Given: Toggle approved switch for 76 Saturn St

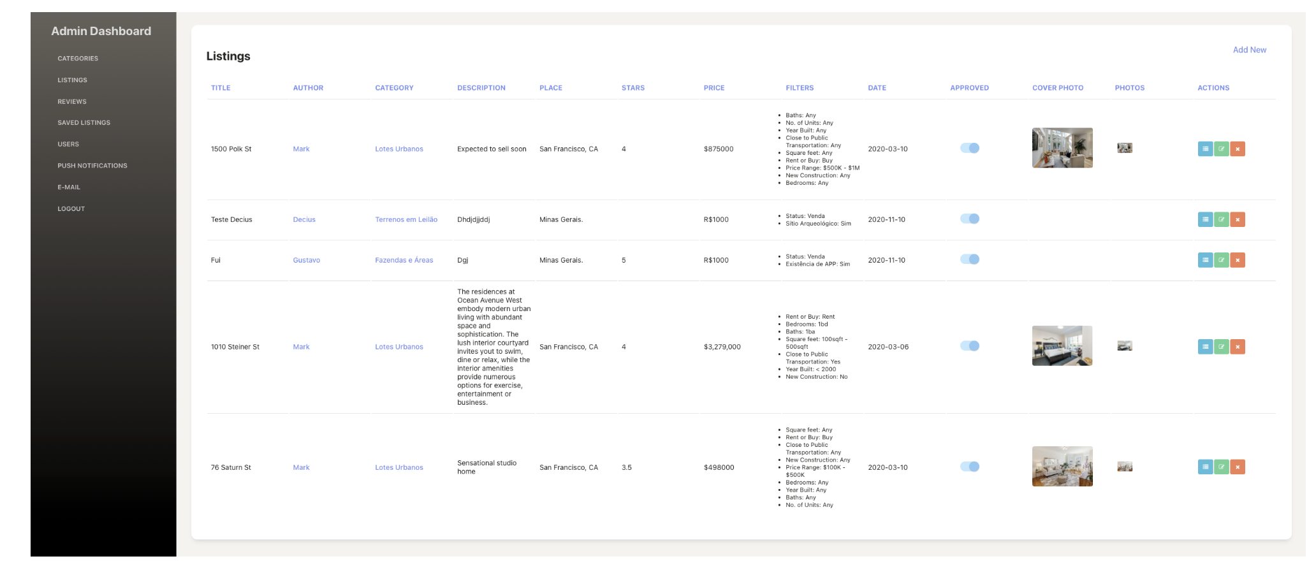Looking at the screenshot, I should 970,467.
